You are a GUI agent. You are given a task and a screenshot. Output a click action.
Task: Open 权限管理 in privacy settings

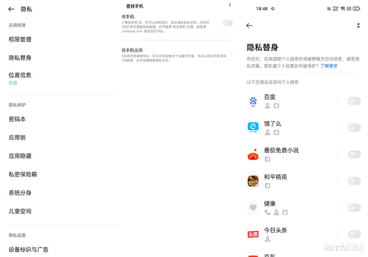[x=20, y=39]
